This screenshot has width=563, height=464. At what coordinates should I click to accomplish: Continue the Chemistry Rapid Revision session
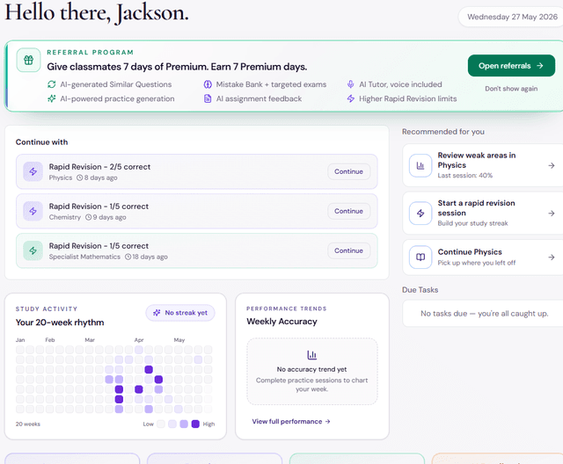point(348,211)
